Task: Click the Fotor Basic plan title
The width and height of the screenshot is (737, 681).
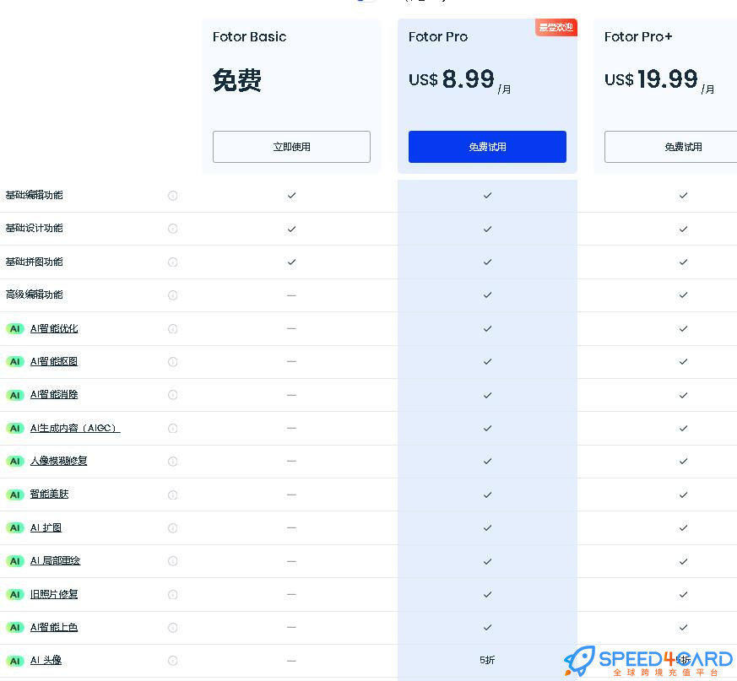Action: coord(249,36)
